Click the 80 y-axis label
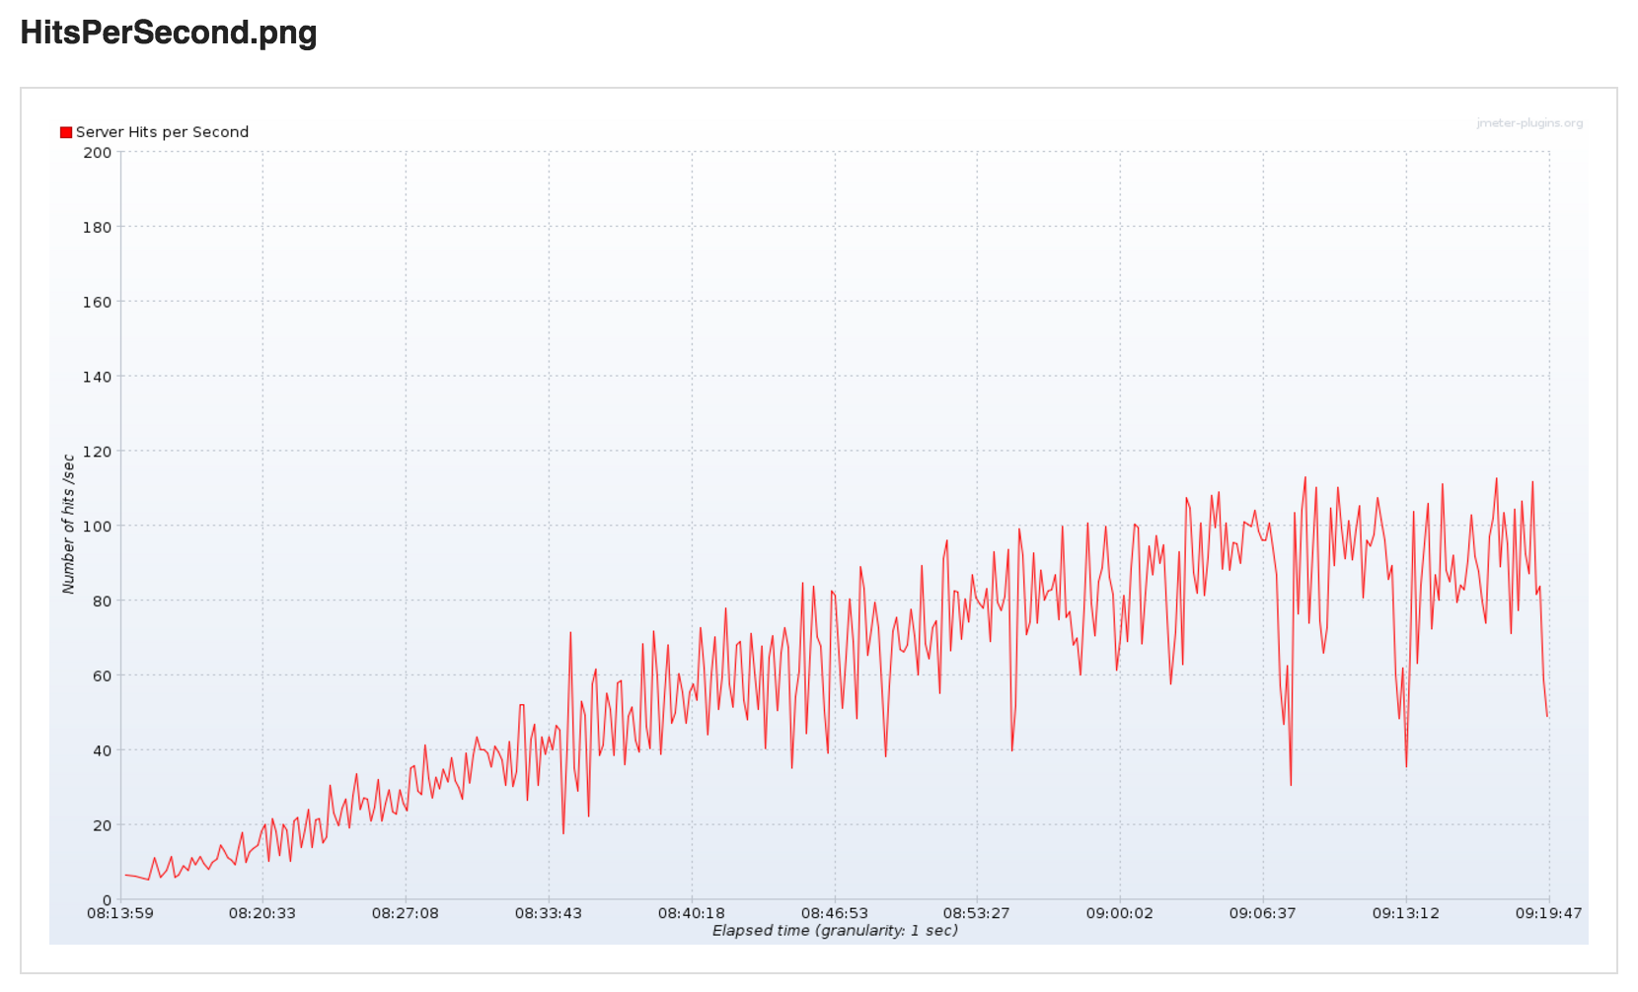The image size is (1638, 992). pos(102,602)
